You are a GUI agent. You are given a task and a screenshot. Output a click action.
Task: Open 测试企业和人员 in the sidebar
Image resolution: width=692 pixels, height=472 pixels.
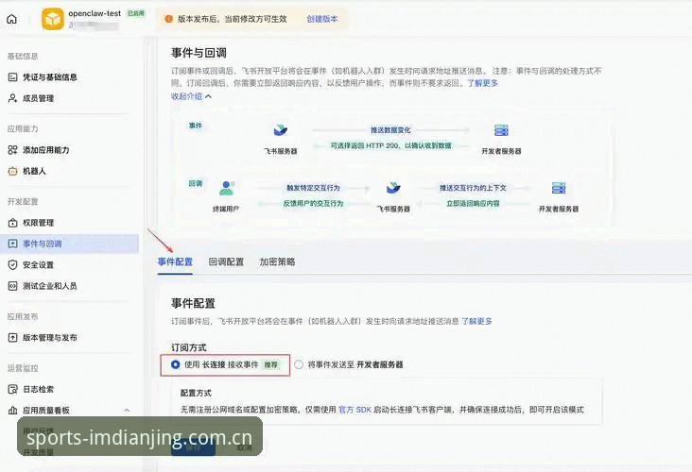(x=50, y=286)
